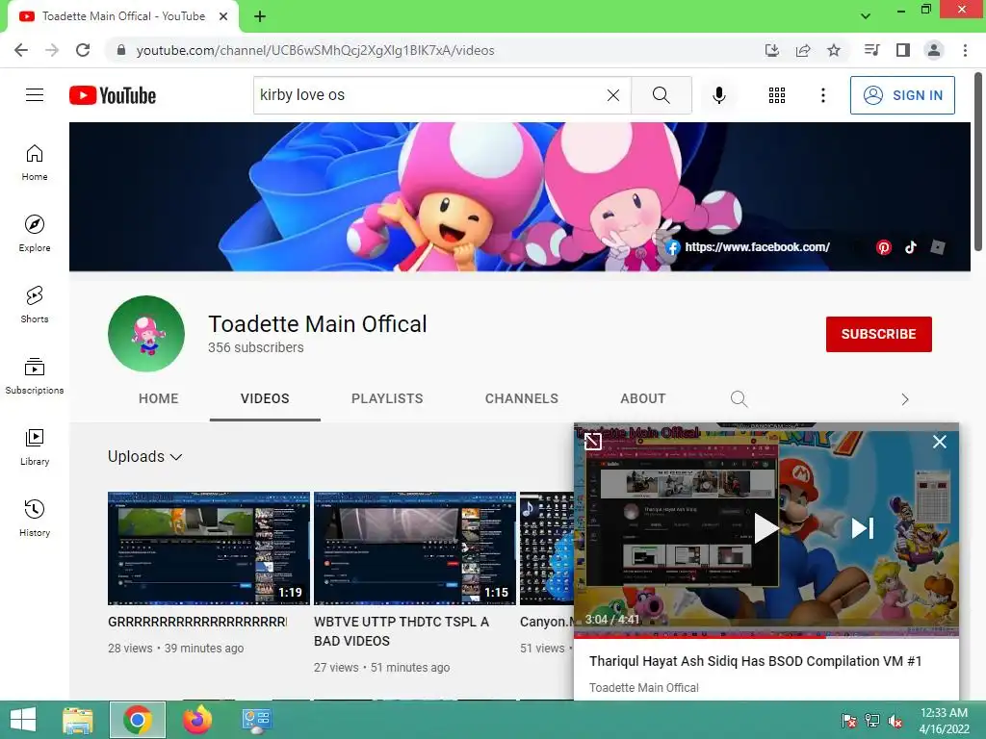
Task: Switch to the PLAYLISTS tab
Action: click(x=387, y=398)
